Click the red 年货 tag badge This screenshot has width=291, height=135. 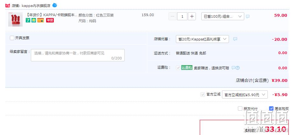pyautogui.click(x=50, y=20)
